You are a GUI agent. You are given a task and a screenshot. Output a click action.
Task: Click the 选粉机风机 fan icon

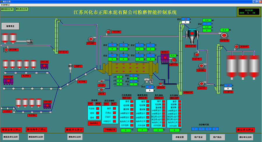click(x=224, y=35)
